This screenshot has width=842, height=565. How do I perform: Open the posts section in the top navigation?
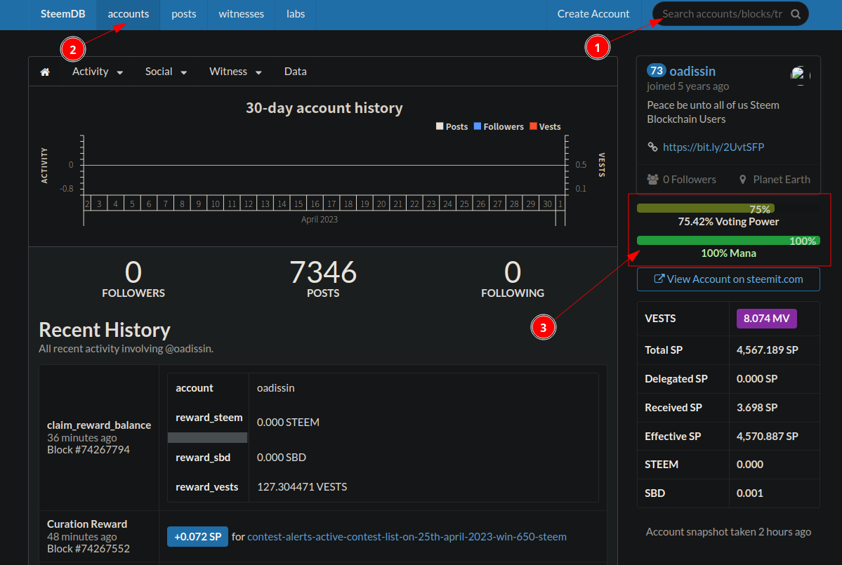(x=184, y=14)
